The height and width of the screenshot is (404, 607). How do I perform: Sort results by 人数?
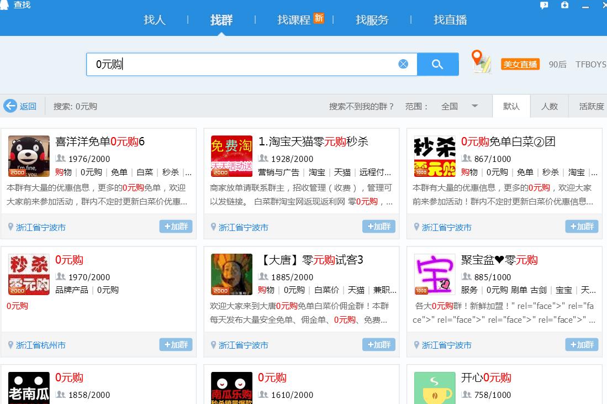coord(550,106)
